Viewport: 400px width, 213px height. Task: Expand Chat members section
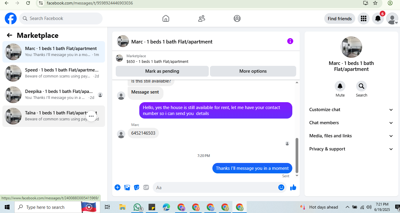click(x=351, y=123)
